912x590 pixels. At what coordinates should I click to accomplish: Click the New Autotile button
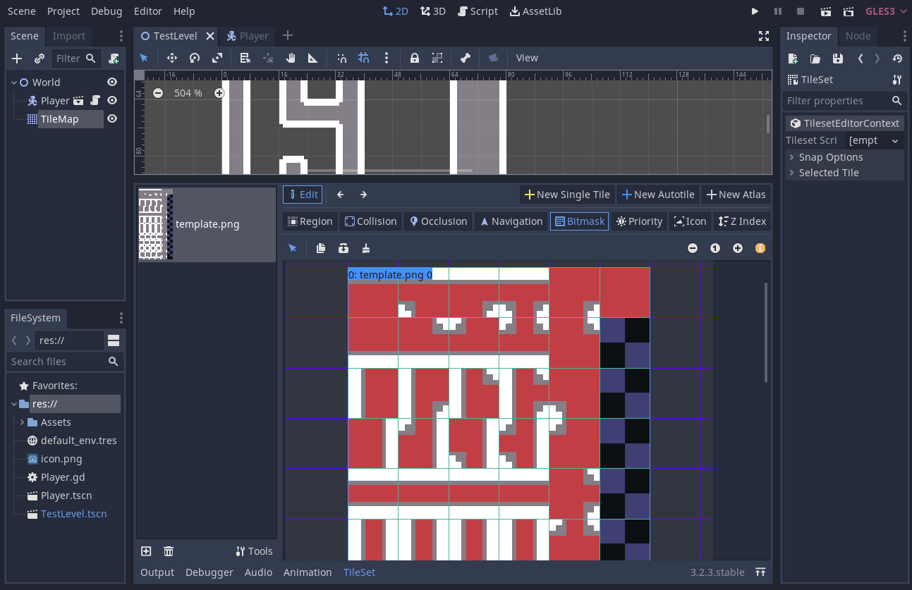coord(657,194)
